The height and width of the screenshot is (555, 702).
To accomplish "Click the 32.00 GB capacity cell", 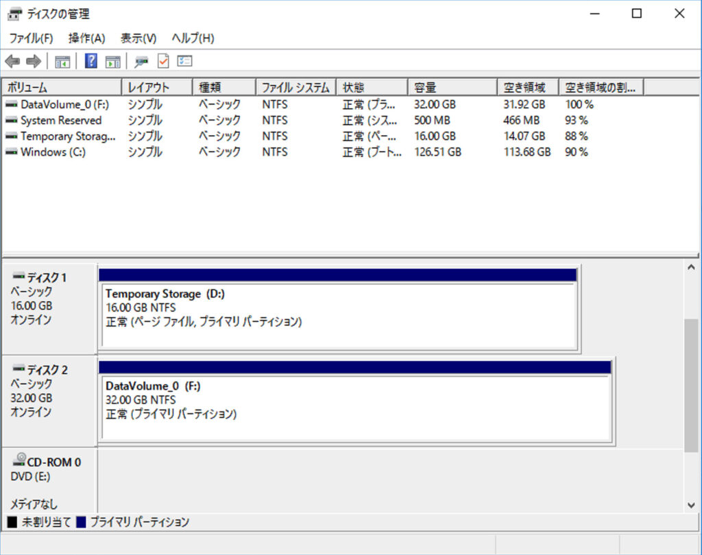I will [x=435, y=105].
